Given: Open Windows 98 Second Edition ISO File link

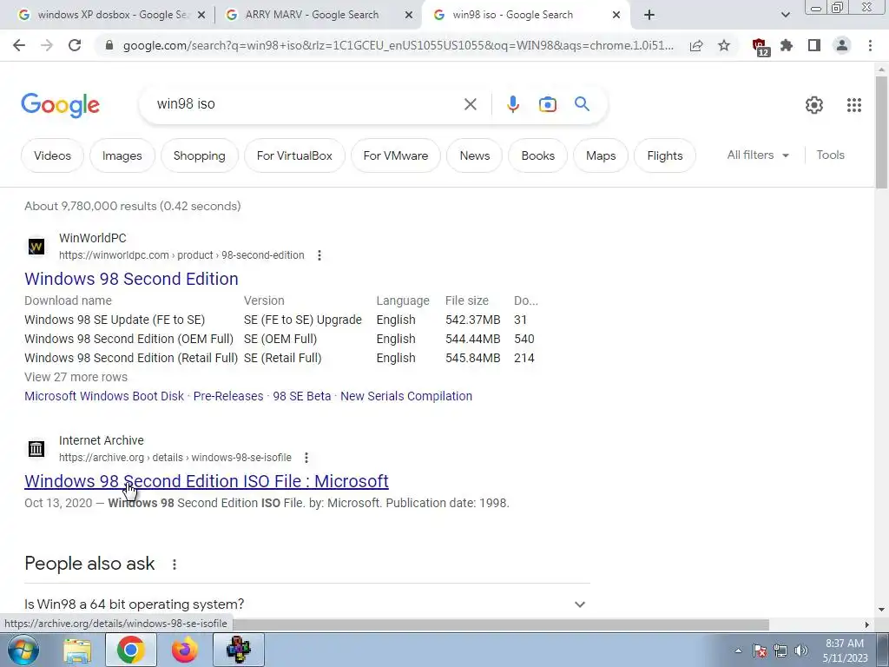Looking at the screenshot, I should coord(207,481).
